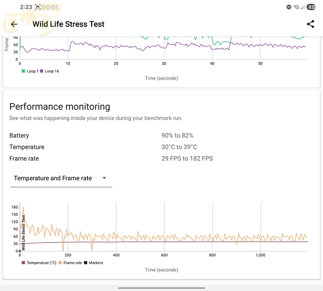This screenshot has width=323, height=291.
Task: Tap the 'Loop 1' legend label
Action: (33, 71)
